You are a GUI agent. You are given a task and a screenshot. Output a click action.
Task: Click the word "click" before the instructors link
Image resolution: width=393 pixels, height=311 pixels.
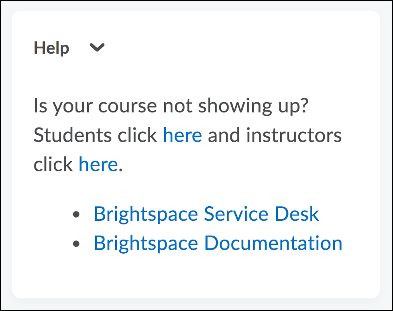click(x=53, y=165)
